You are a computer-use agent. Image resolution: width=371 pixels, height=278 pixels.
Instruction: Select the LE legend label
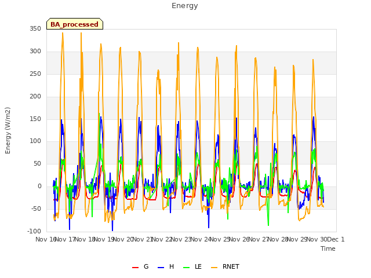point(198,266)
